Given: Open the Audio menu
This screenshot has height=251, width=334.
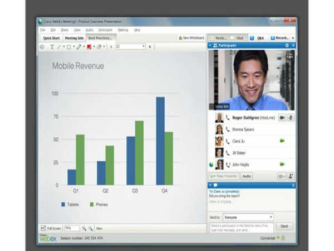Looking at the screenshot, I should click(x=90, y=30).
